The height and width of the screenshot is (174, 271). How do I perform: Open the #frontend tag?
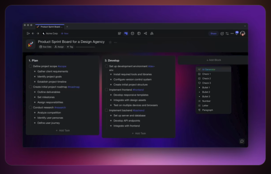[138, 90]
